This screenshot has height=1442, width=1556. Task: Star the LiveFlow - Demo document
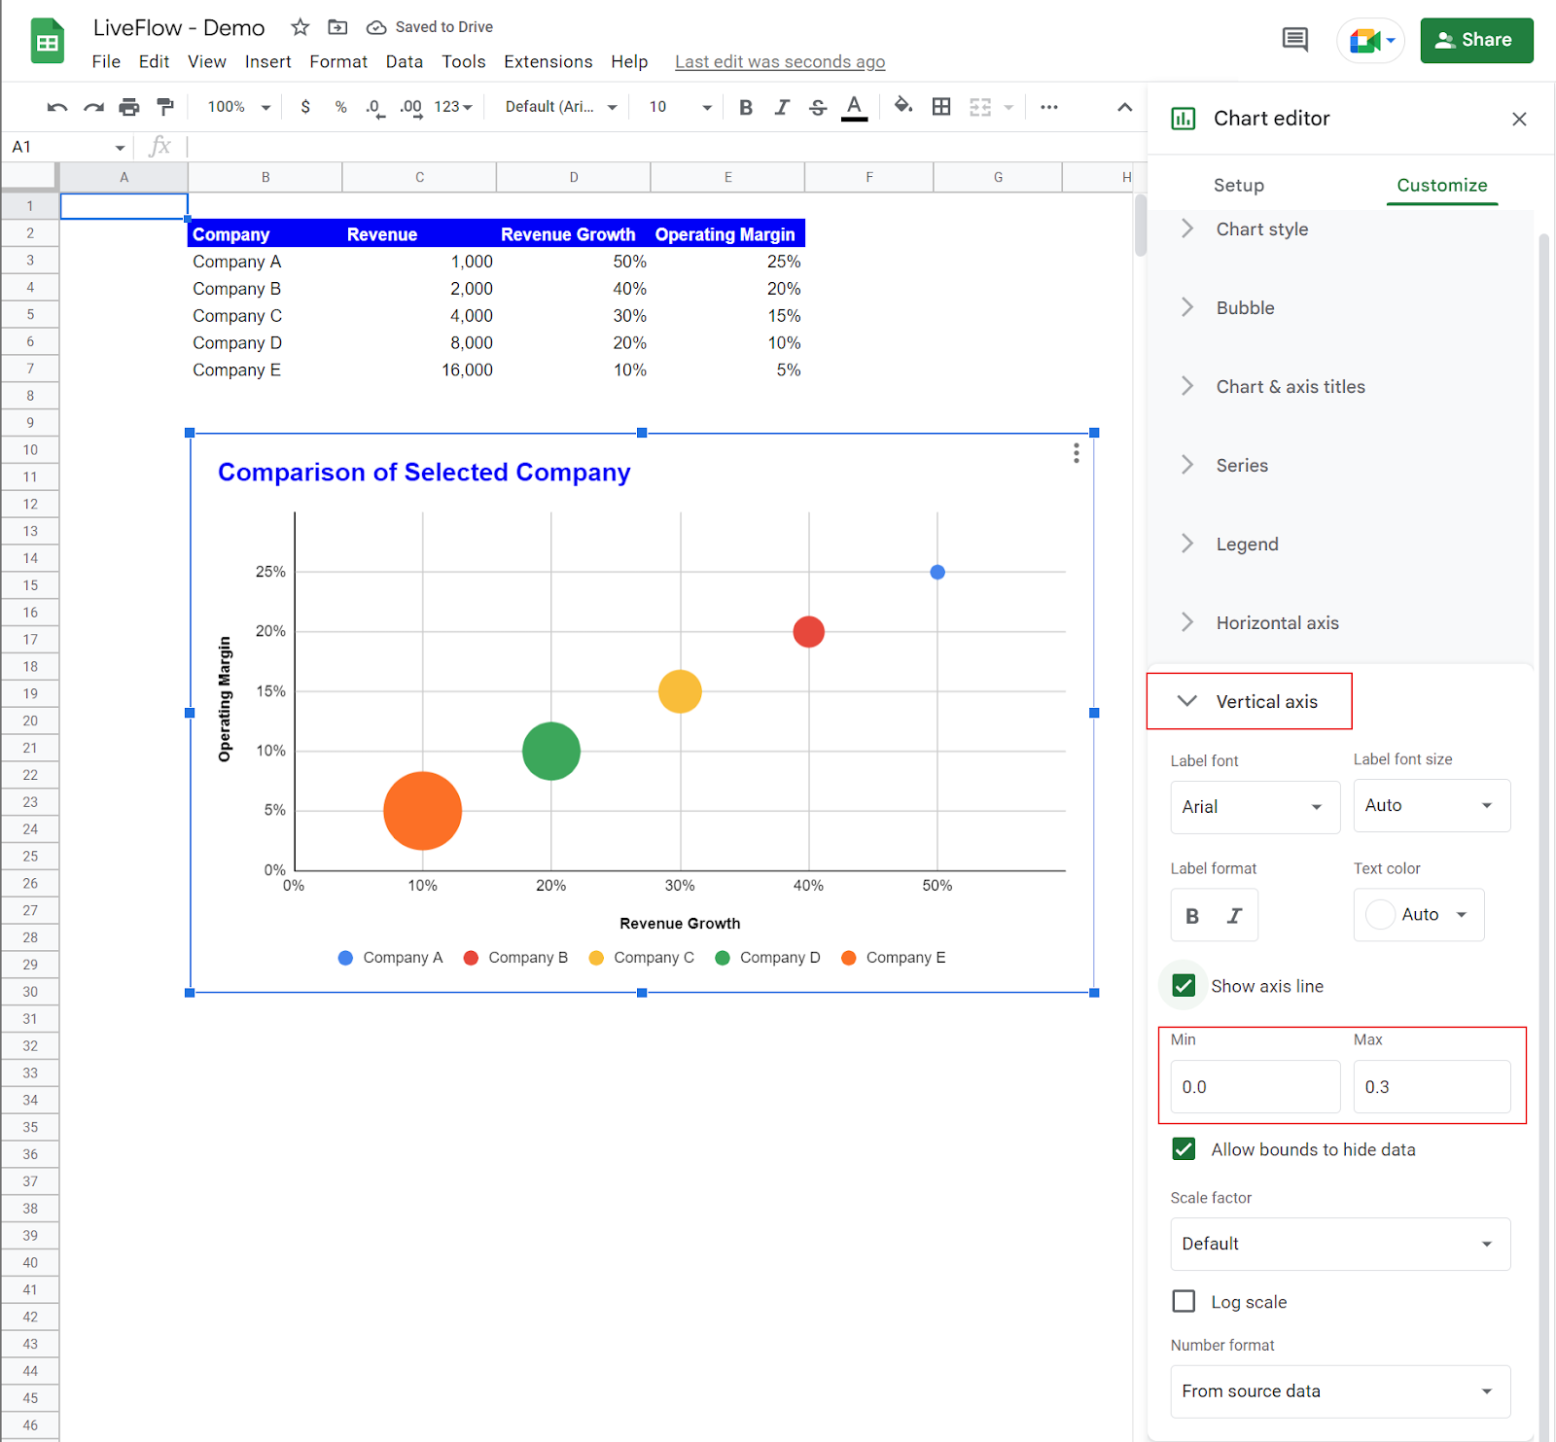301,27
